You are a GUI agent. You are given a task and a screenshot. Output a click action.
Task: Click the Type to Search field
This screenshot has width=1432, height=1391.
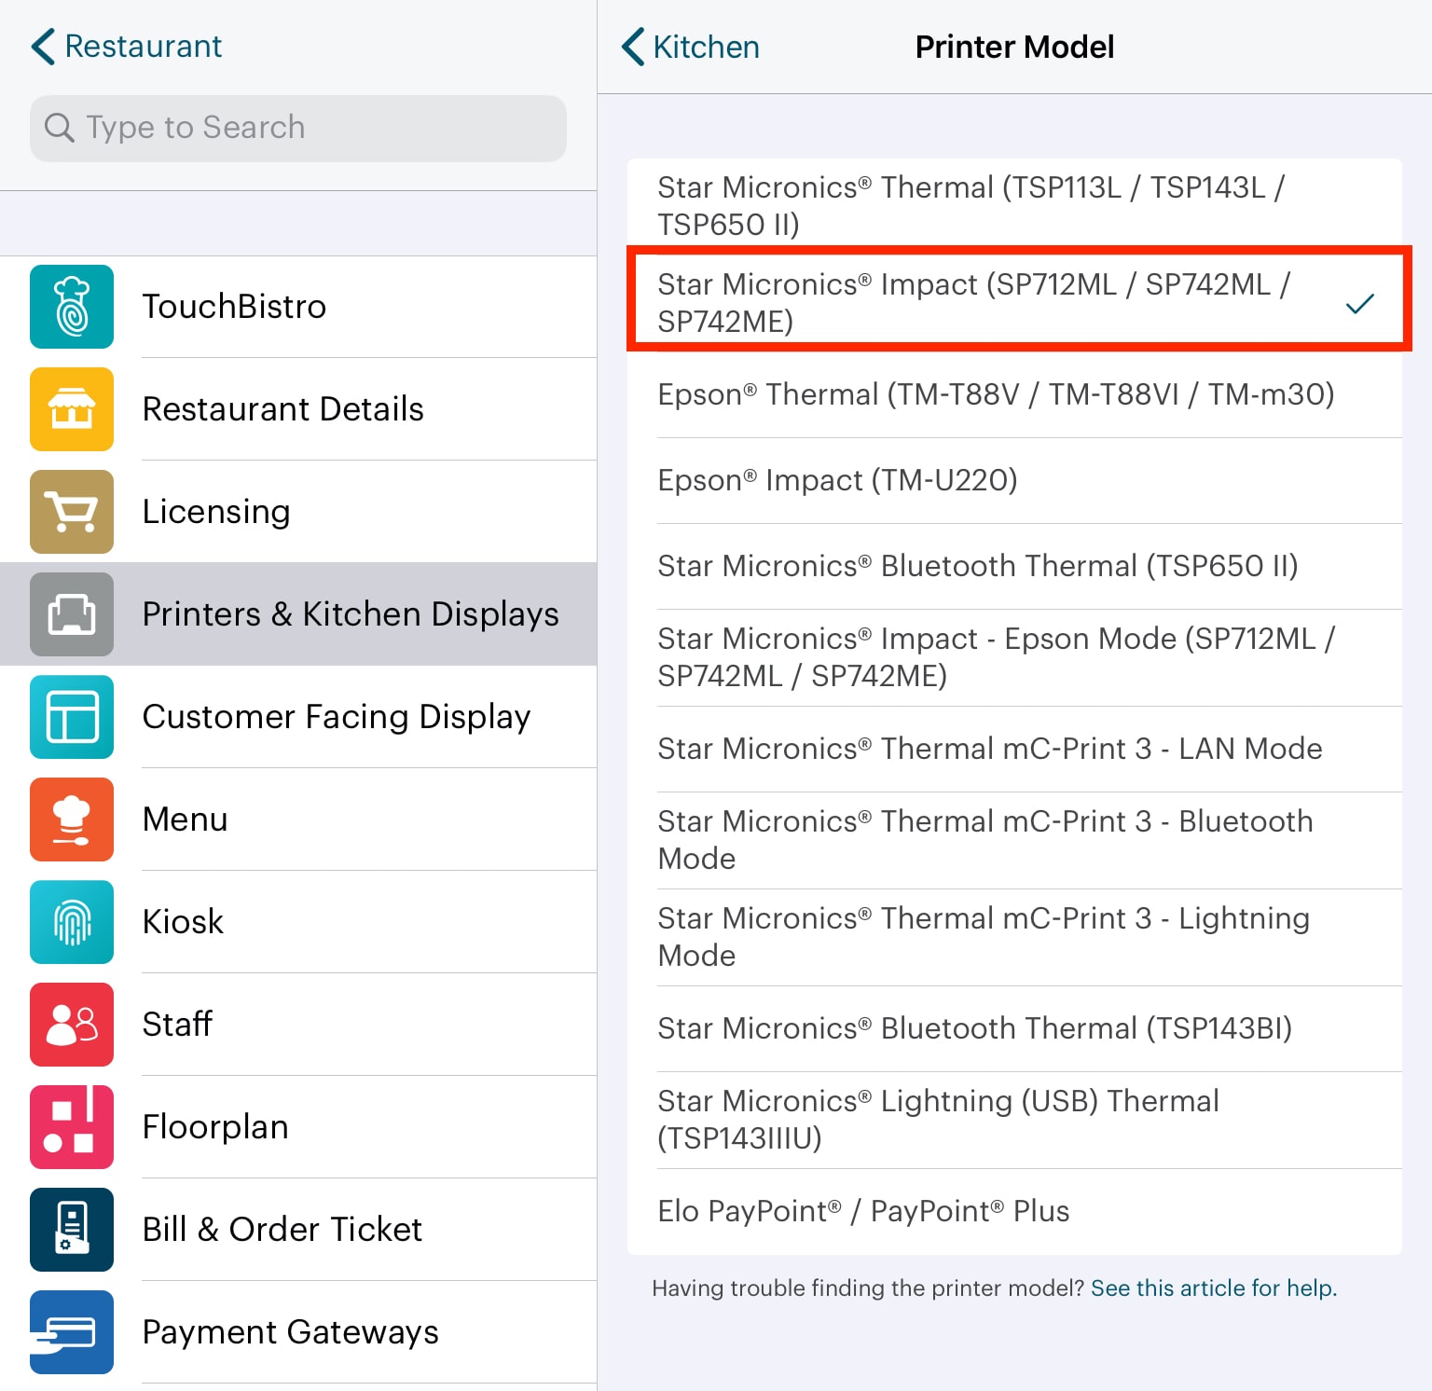point(298,128)
